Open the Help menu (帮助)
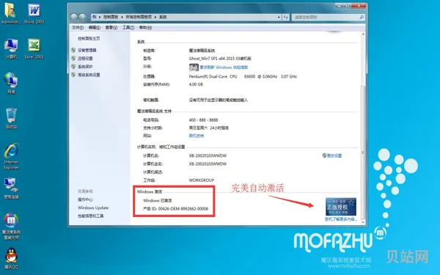The height and width of the screenshot is (275, 440). [x=145, y=28]
